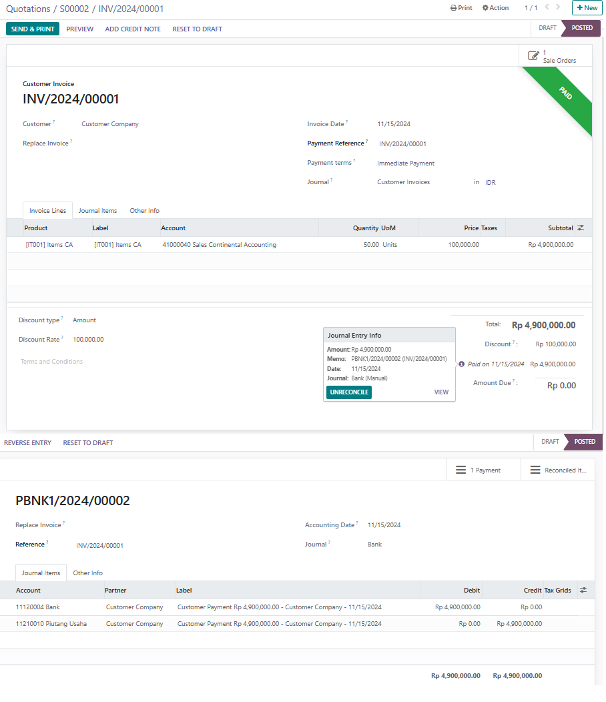Open invoice lines column settings icon
This screenshot has height=702, width=606.
tap(581, 228)
